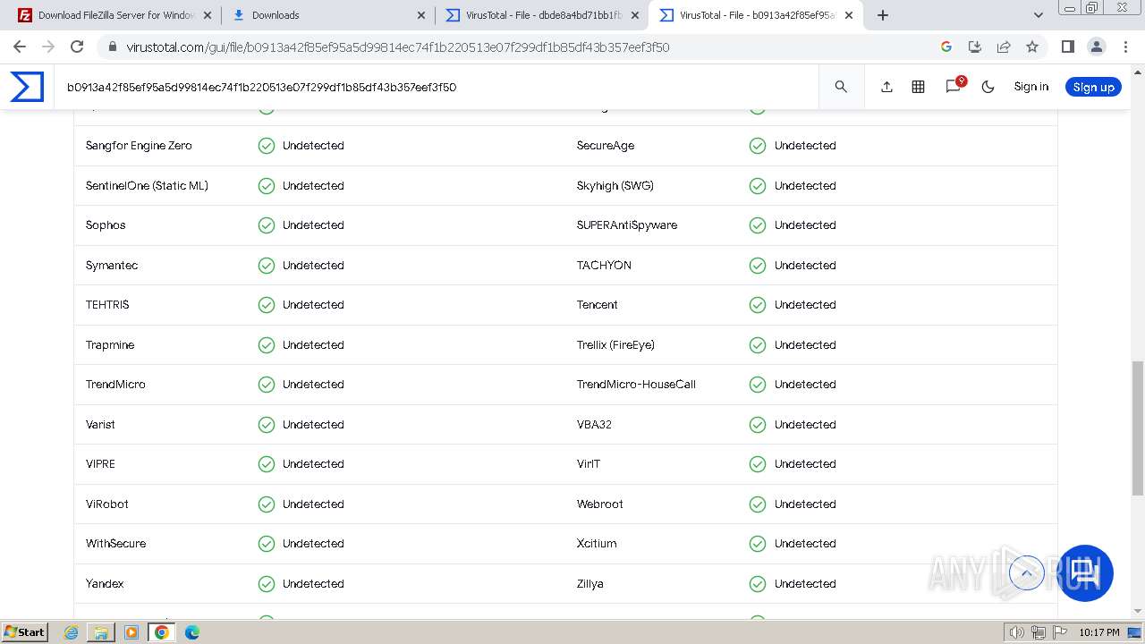Click the TrendMicro-HouseCall vendor name
This screenshot has height=644, width=1145.
point(636,385)
